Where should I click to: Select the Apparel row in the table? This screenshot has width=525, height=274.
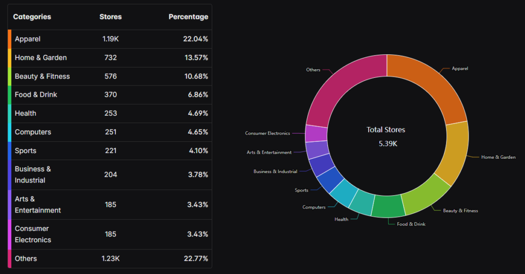110,39
